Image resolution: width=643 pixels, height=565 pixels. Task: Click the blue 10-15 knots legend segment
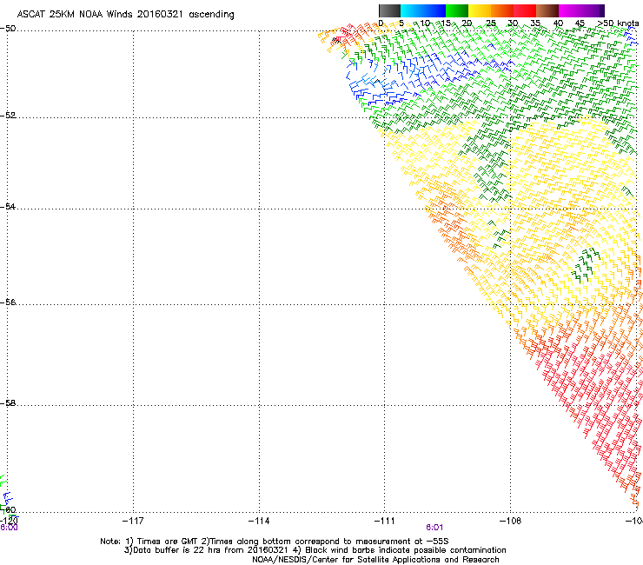pyautogui.click(x=434, y=10)
